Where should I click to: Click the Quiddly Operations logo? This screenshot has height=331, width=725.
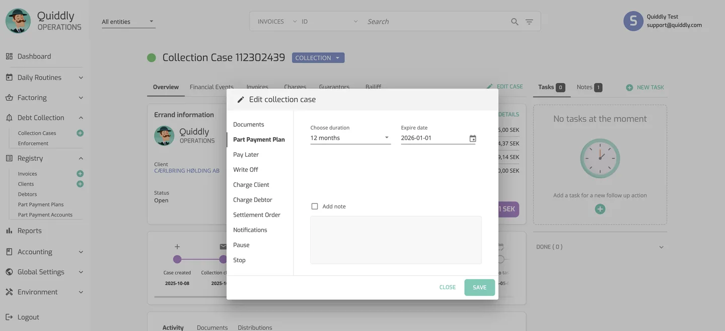point(44,21)
